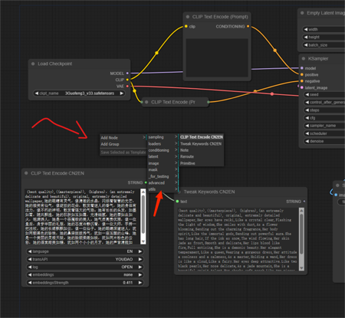Click the batch_size widget in Empty Latent Image
The height and width of the screenshot is (318, 345).
coord(324,45)
